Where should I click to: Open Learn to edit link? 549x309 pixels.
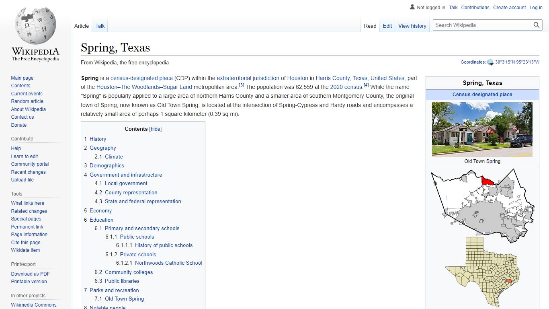(x=25, y=157)
